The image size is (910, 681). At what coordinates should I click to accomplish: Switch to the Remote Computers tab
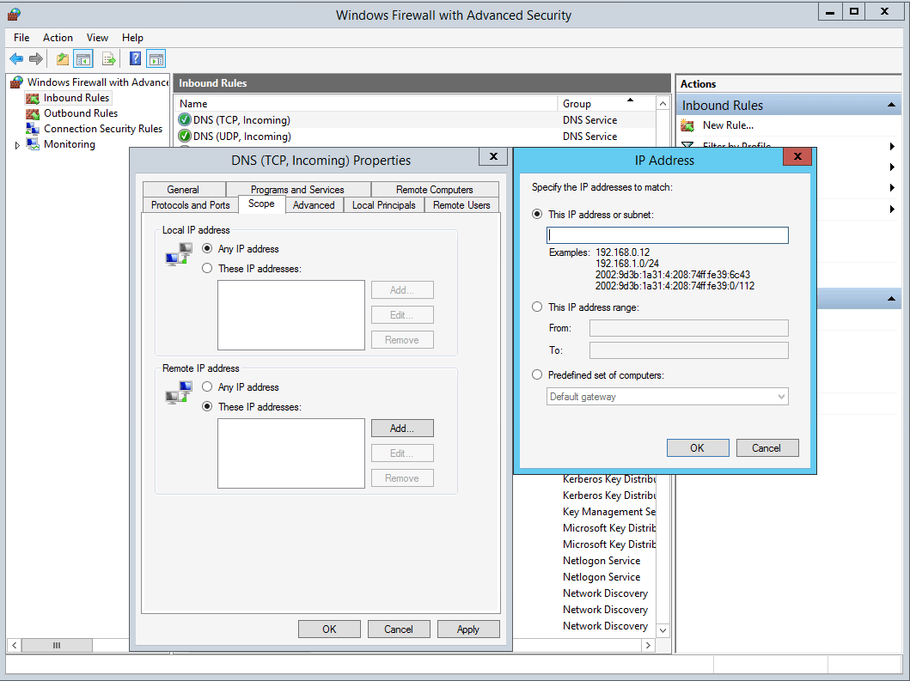click(x=434, y=190)
